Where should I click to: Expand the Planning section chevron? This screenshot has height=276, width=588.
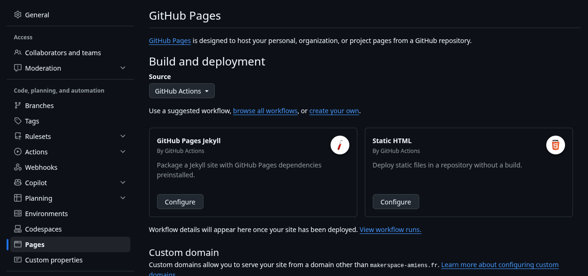[123, 198]
